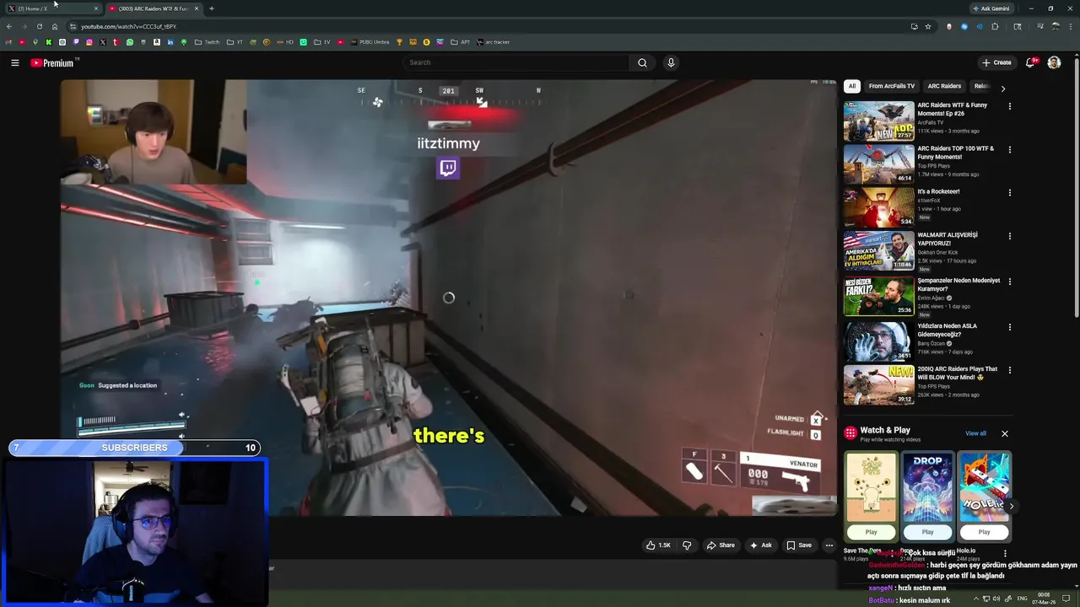The height and width of the screenshot is (607, 1080).
Task: Show next Watch & Play games arrow
Action: tap(1011, 507)
